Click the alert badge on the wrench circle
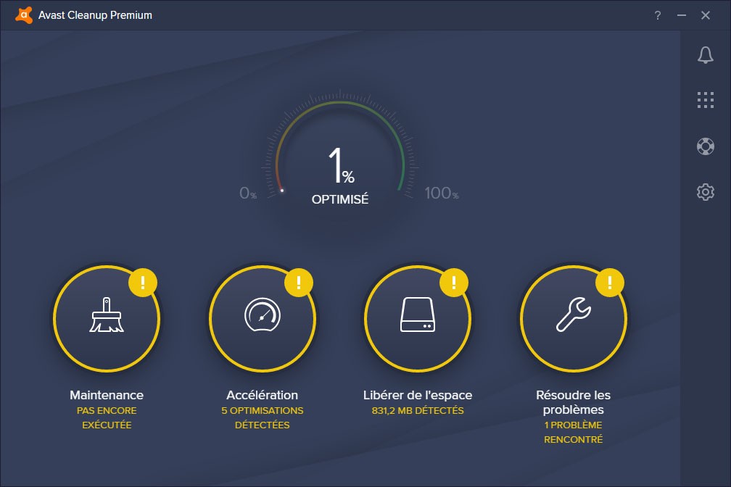The image size is (731, 487). [610, 282]
